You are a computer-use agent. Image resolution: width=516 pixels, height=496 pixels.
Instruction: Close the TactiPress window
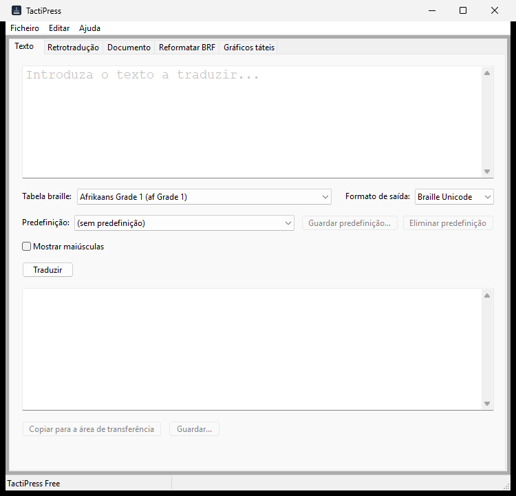495,10
